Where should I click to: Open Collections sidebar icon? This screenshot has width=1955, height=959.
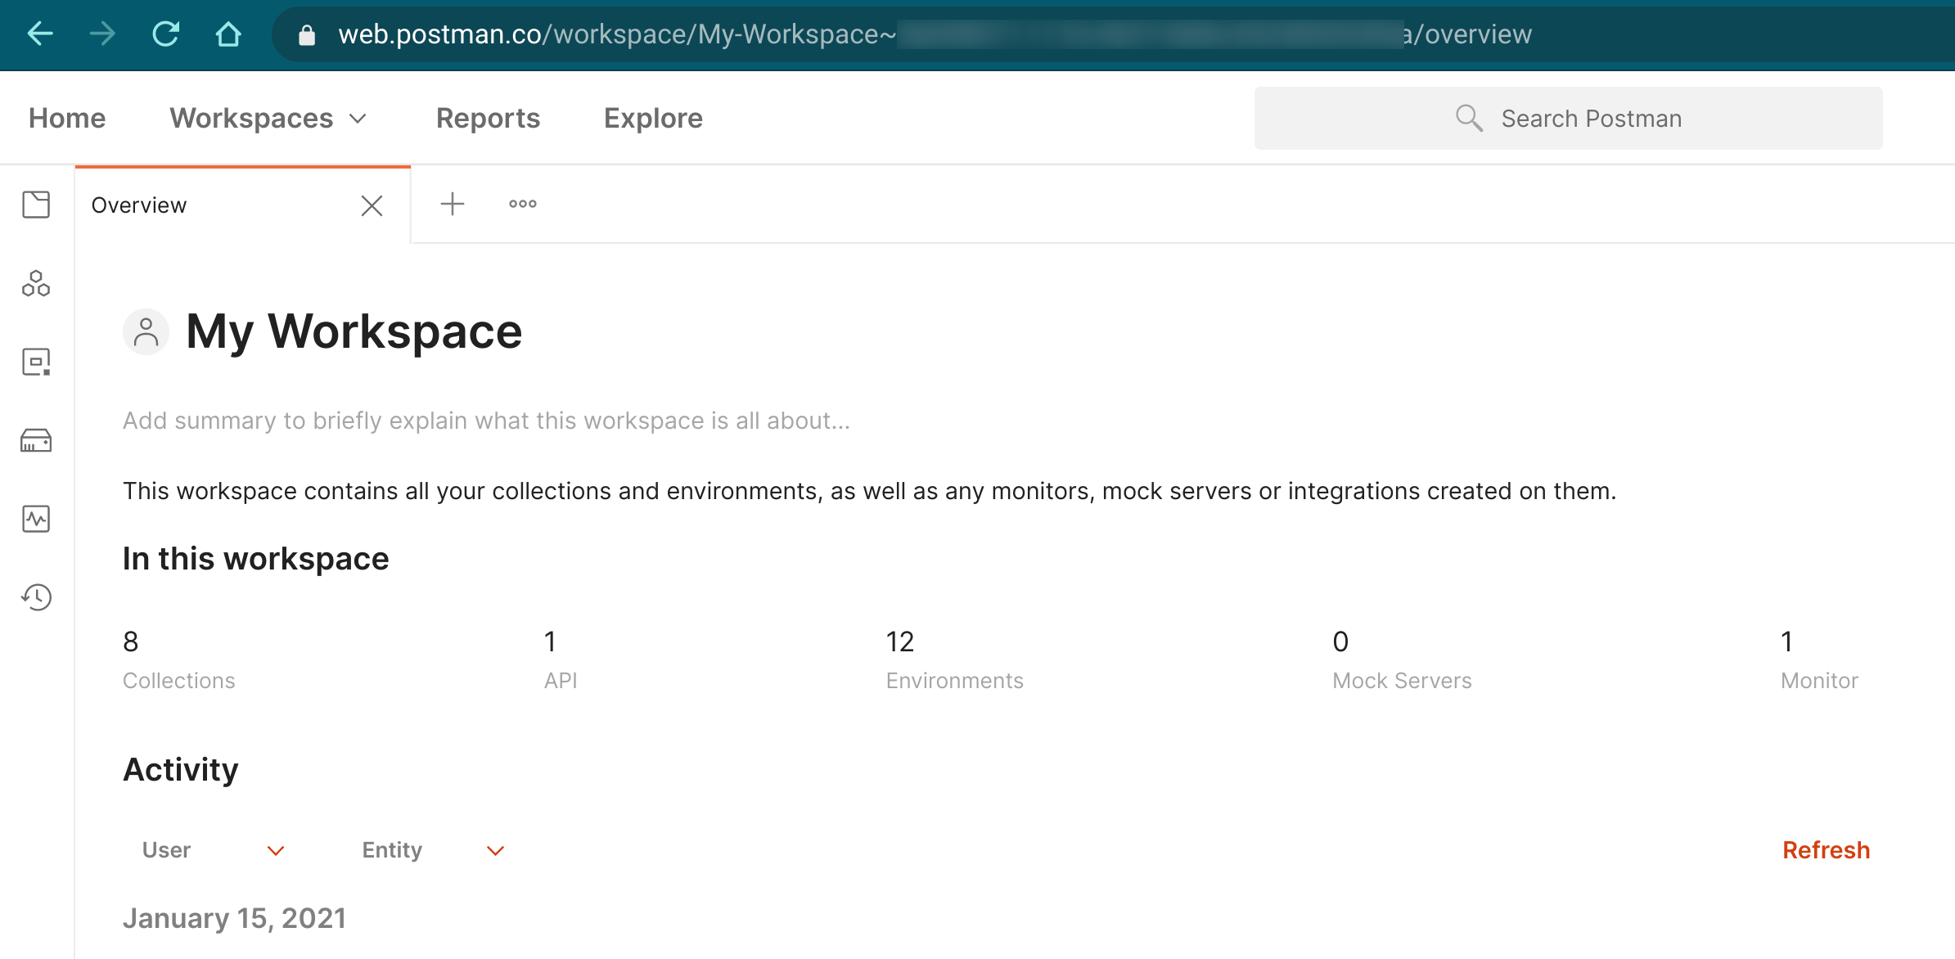[36, 205]
